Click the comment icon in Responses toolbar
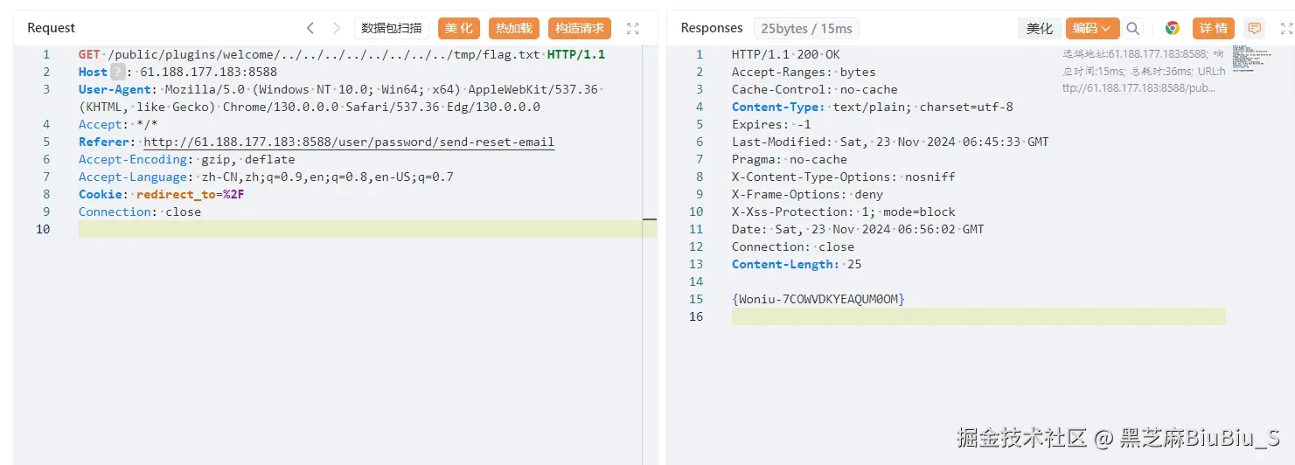The width and height of the screenshot is (1295, 465). pos(1255,29)
